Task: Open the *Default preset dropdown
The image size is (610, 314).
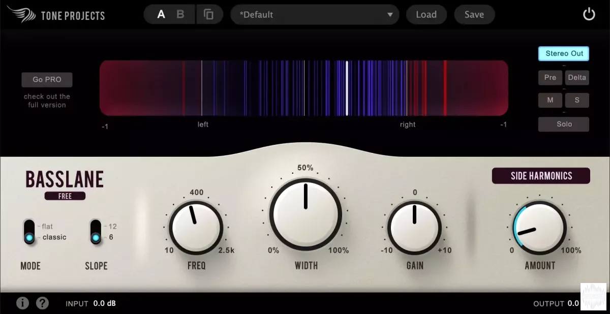Action: (x=315, y=15)
